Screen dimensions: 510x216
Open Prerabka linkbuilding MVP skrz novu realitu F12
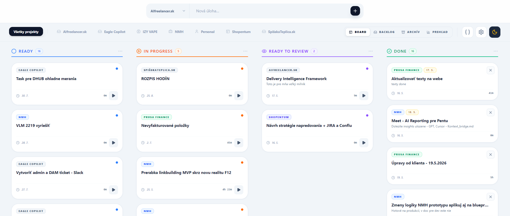(186, 173)
